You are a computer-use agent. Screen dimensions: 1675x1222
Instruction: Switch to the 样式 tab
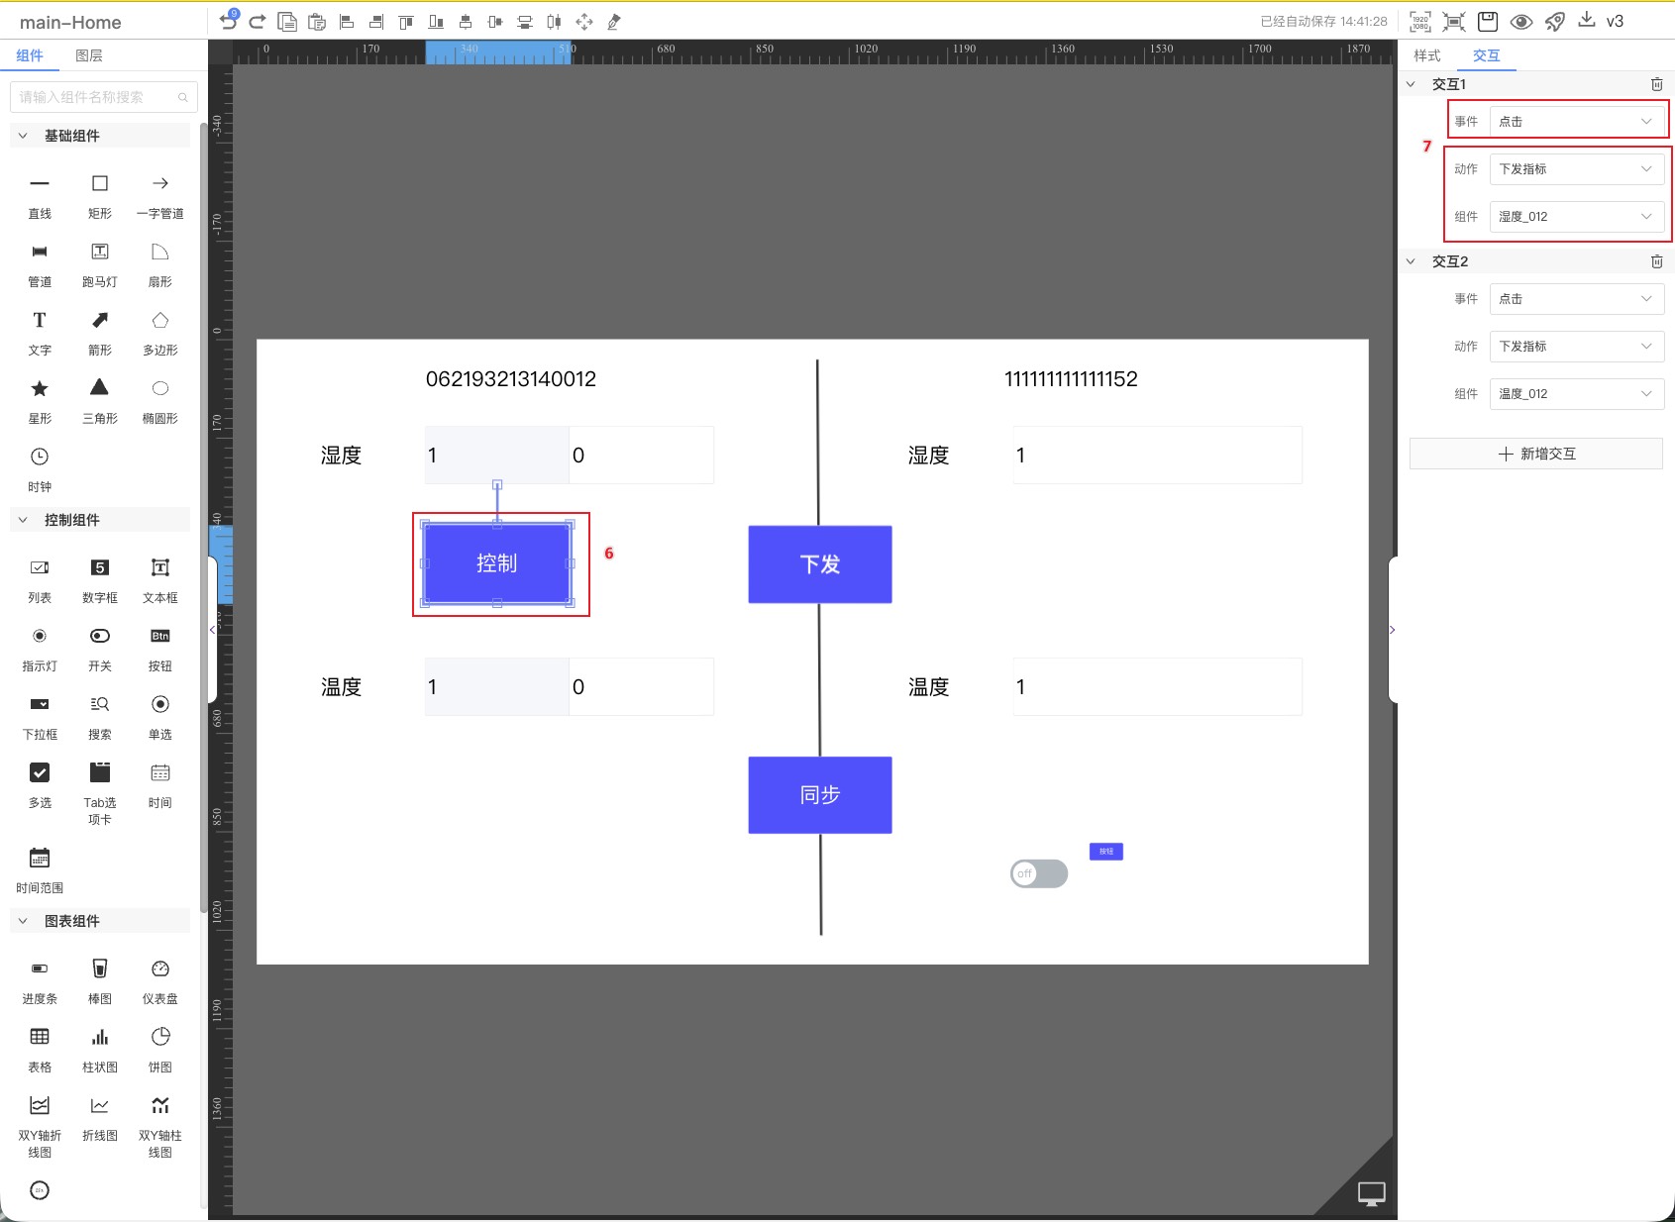click(x=1426, y=55)
